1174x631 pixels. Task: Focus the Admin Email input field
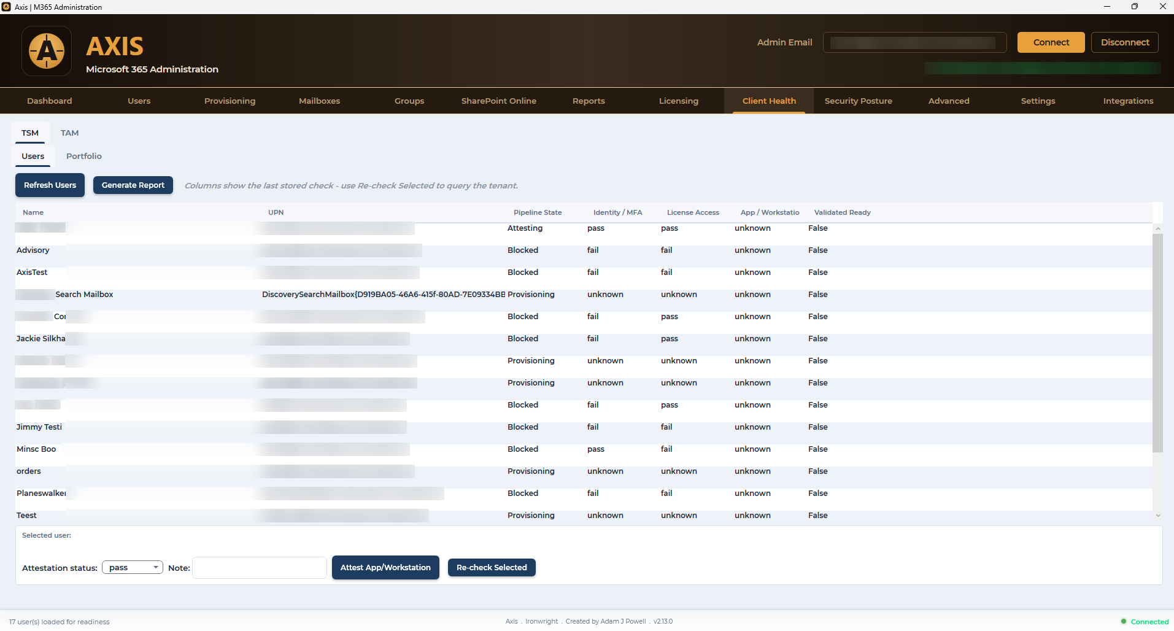914,42
